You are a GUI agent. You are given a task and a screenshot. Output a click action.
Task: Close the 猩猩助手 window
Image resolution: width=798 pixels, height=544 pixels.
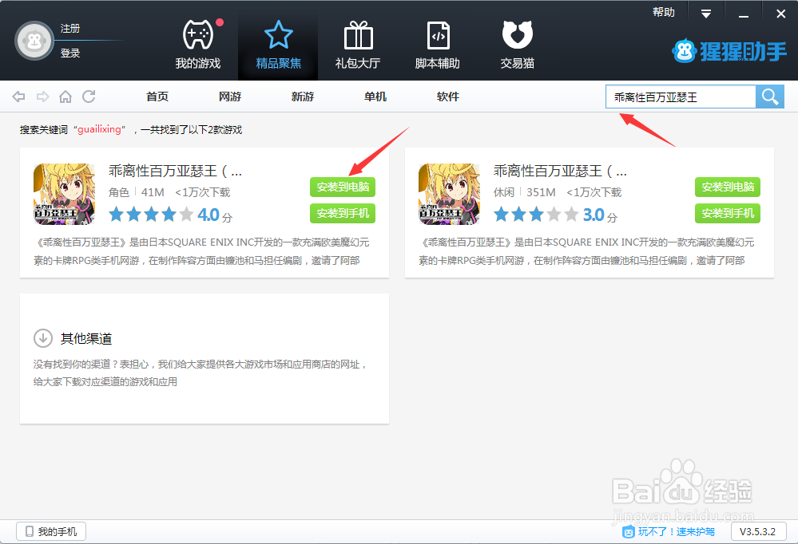pyautogui.click(x=780, y=14)
